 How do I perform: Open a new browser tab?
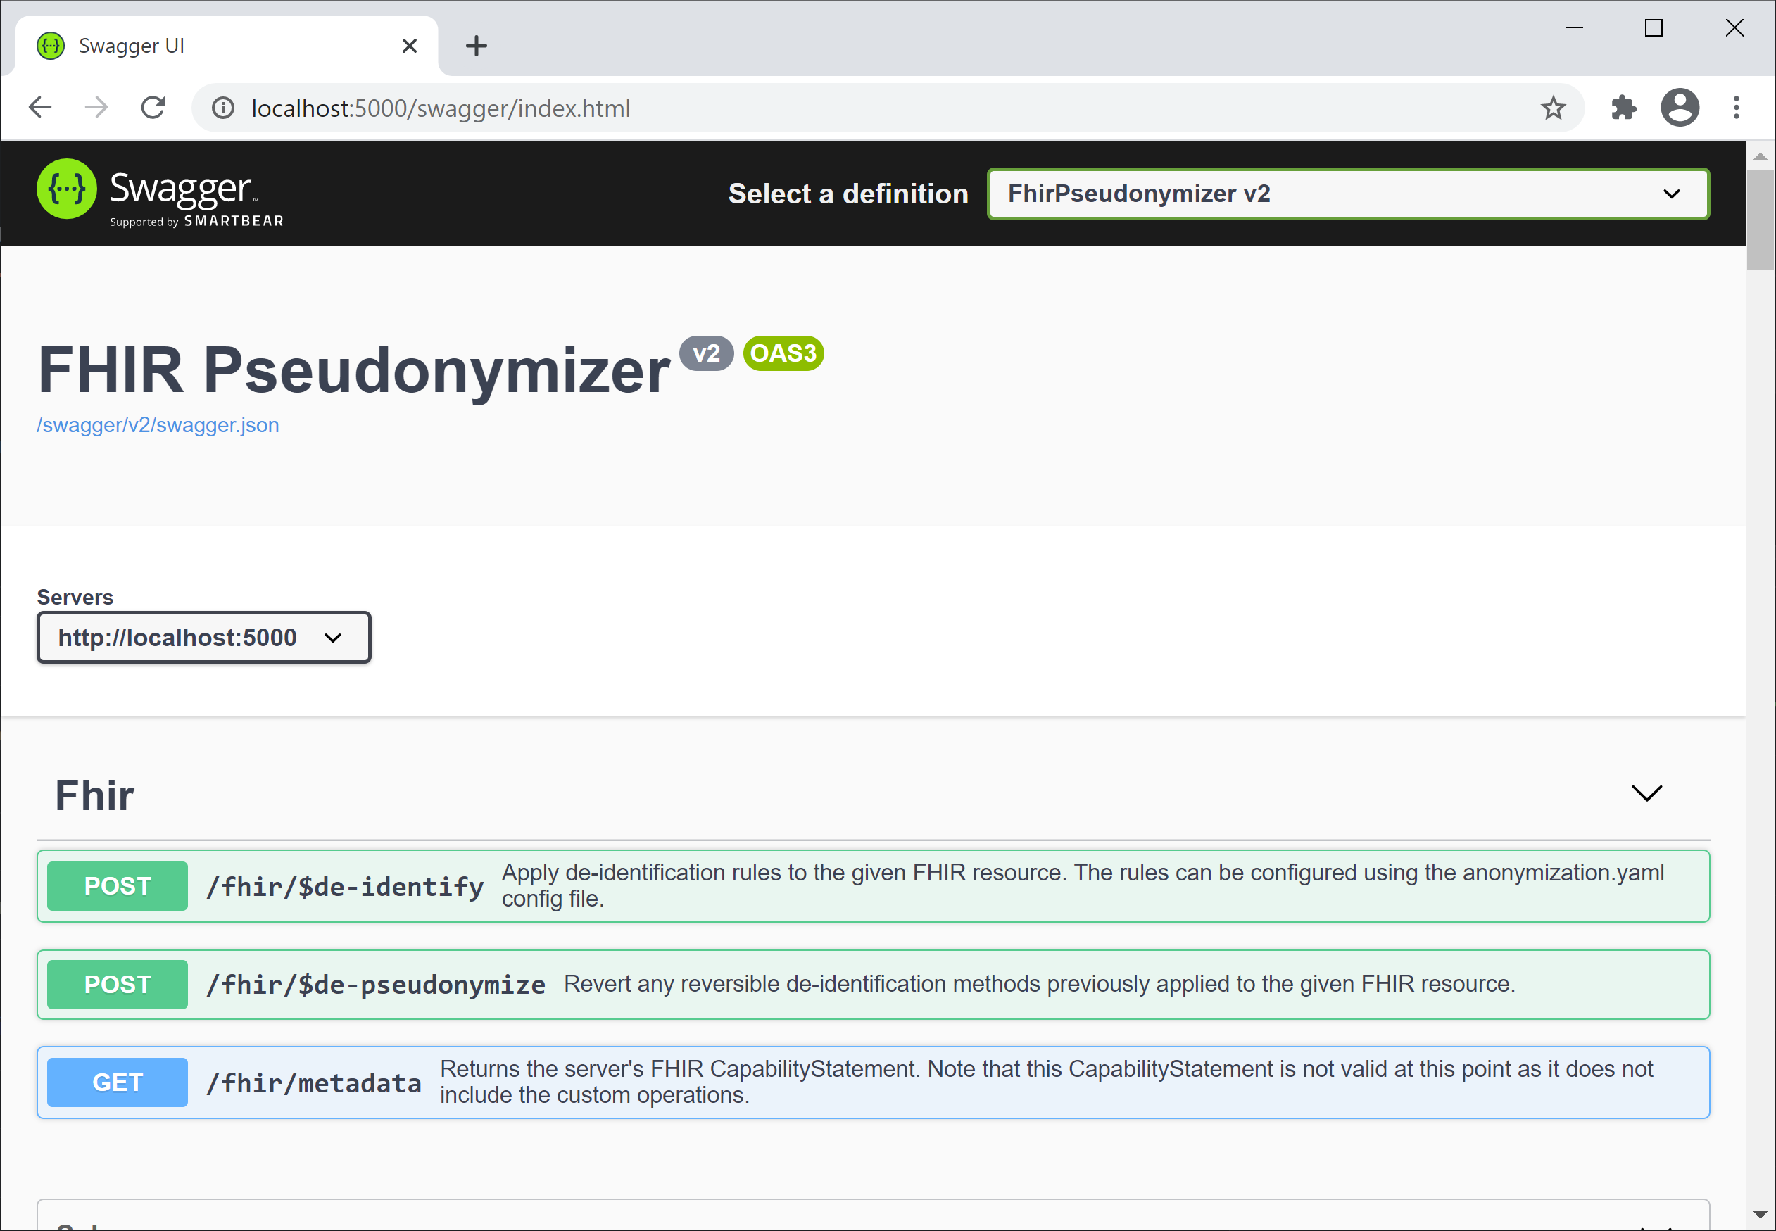coord(477,46)
